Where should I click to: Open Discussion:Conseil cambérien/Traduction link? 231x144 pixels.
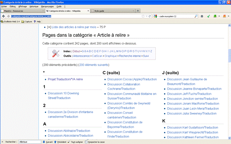tap(122, 115)
